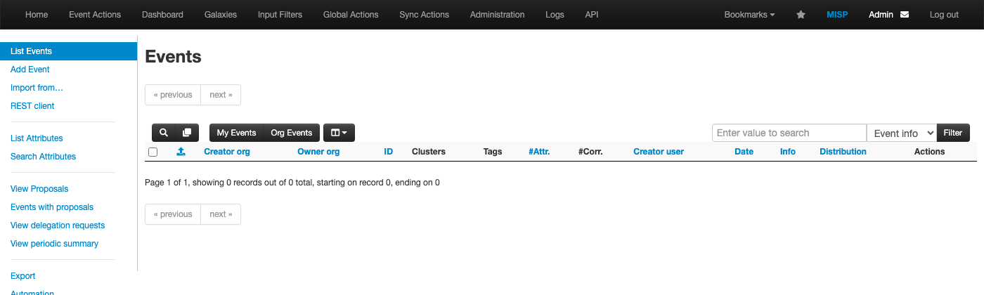The height and width of the screenshot is (295, 984).
Task: Open the column visibility toggle icon
Action: tap(339, 133)
